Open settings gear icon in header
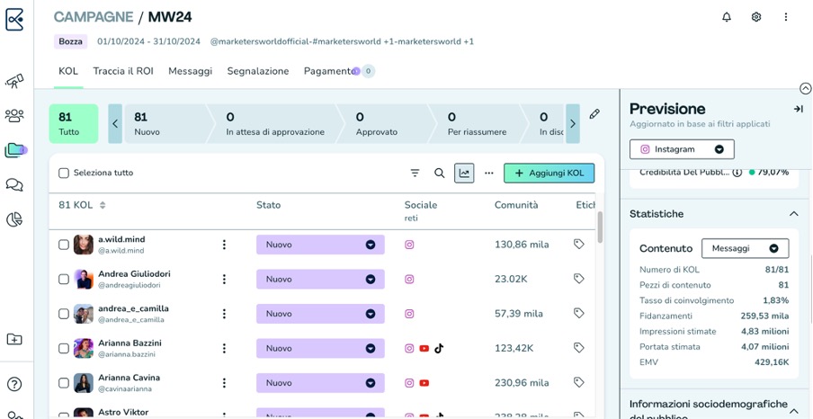 756,17
